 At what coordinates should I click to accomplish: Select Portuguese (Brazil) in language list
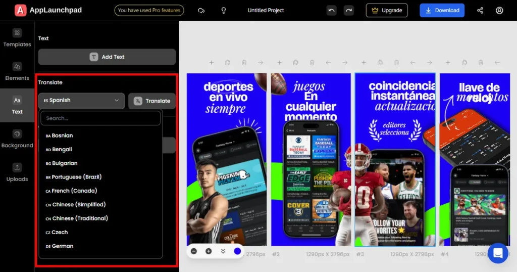tap(76, 177)
